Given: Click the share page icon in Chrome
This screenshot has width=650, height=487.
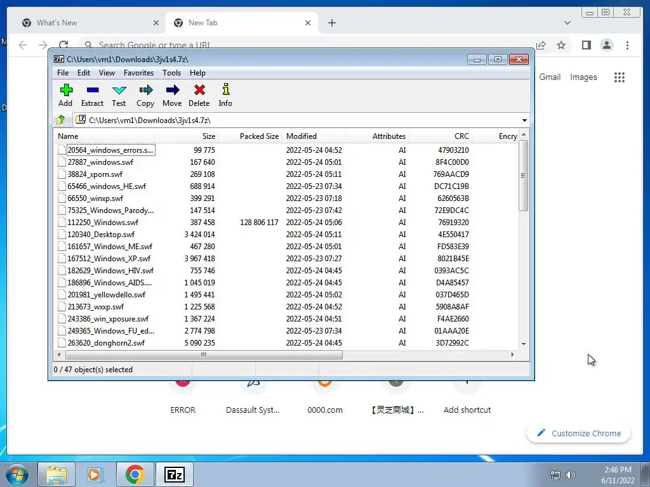Looking at the screenshot, I should [541, 45].
